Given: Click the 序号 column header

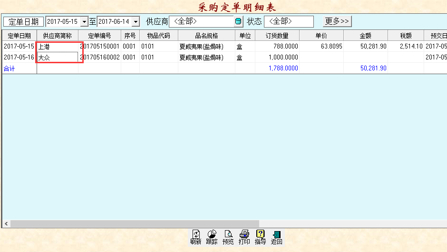Looking at the screenshot, I should (130, 36).
